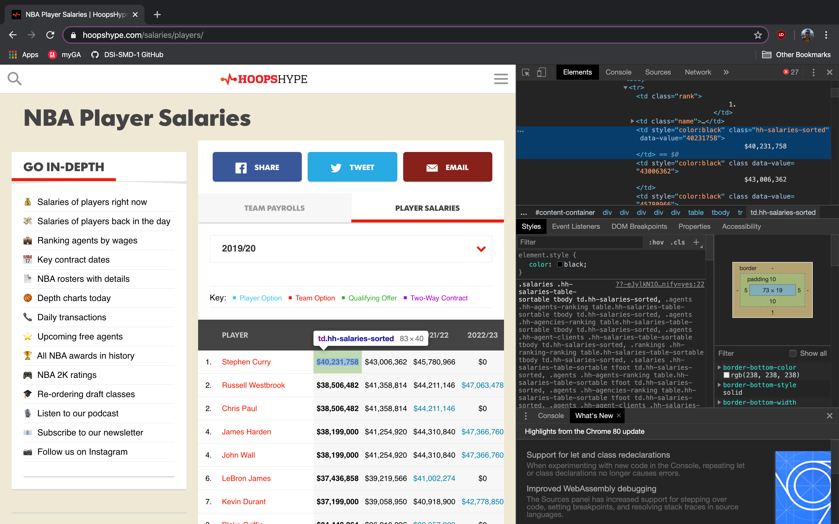Image resolution: width=839 pixels, height=524 pixels.
Task: Expand the border-bottom-style computed property
Action: (x=719, y=385)
